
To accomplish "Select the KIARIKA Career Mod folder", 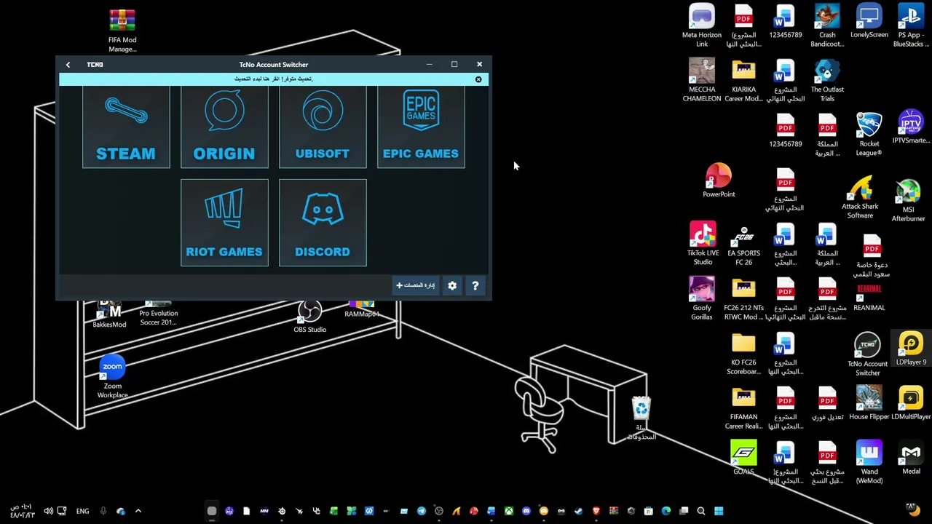I will (743, 81).
